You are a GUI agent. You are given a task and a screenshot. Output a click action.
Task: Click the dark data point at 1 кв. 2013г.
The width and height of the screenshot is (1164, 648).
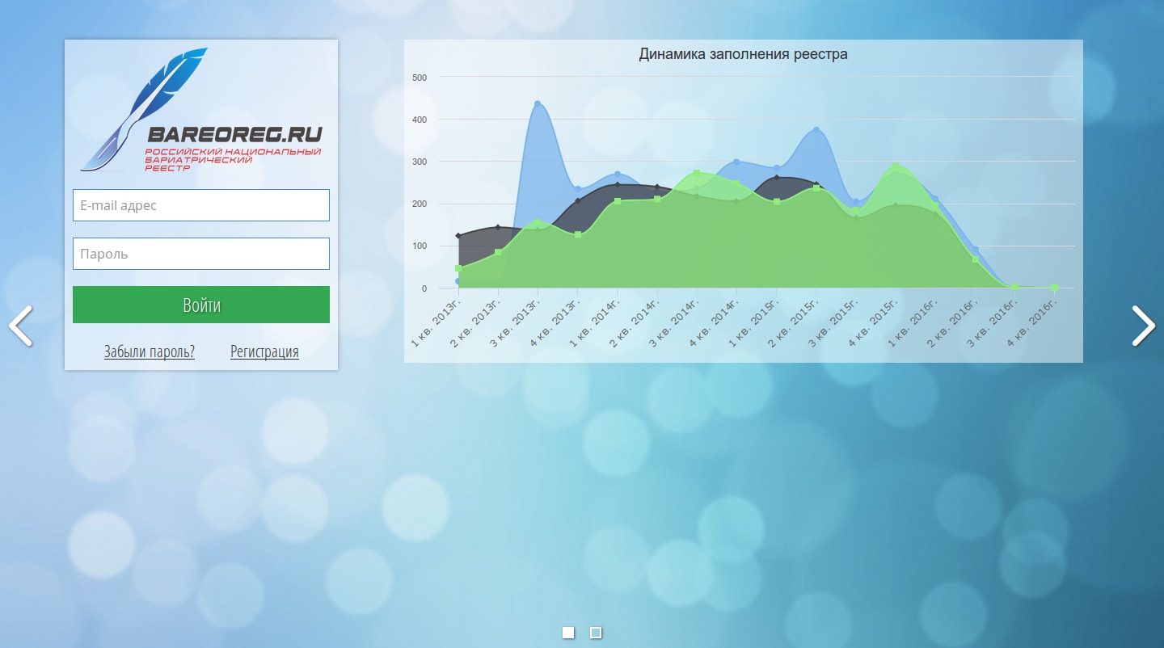pos(458,236)
